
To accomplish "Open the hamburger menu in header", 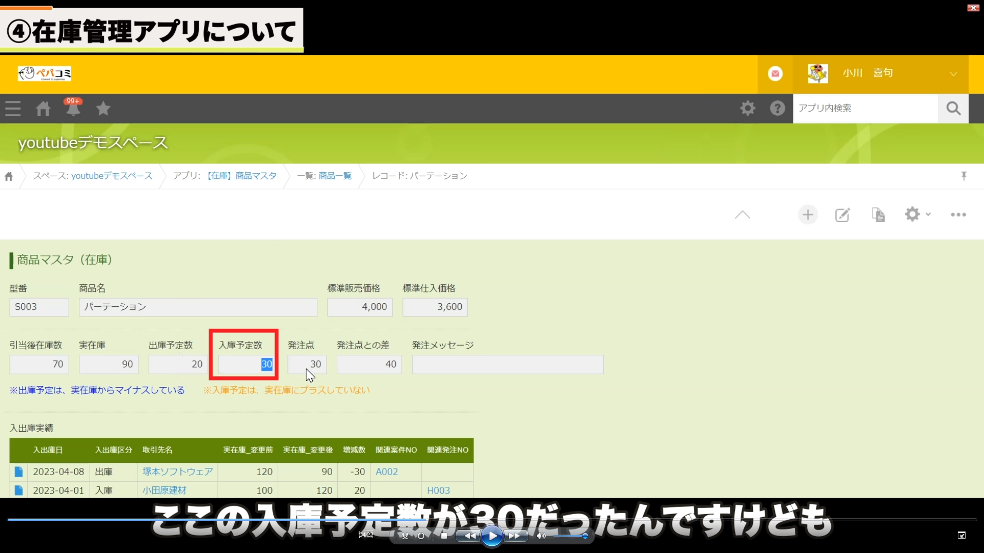I will 13,109.
